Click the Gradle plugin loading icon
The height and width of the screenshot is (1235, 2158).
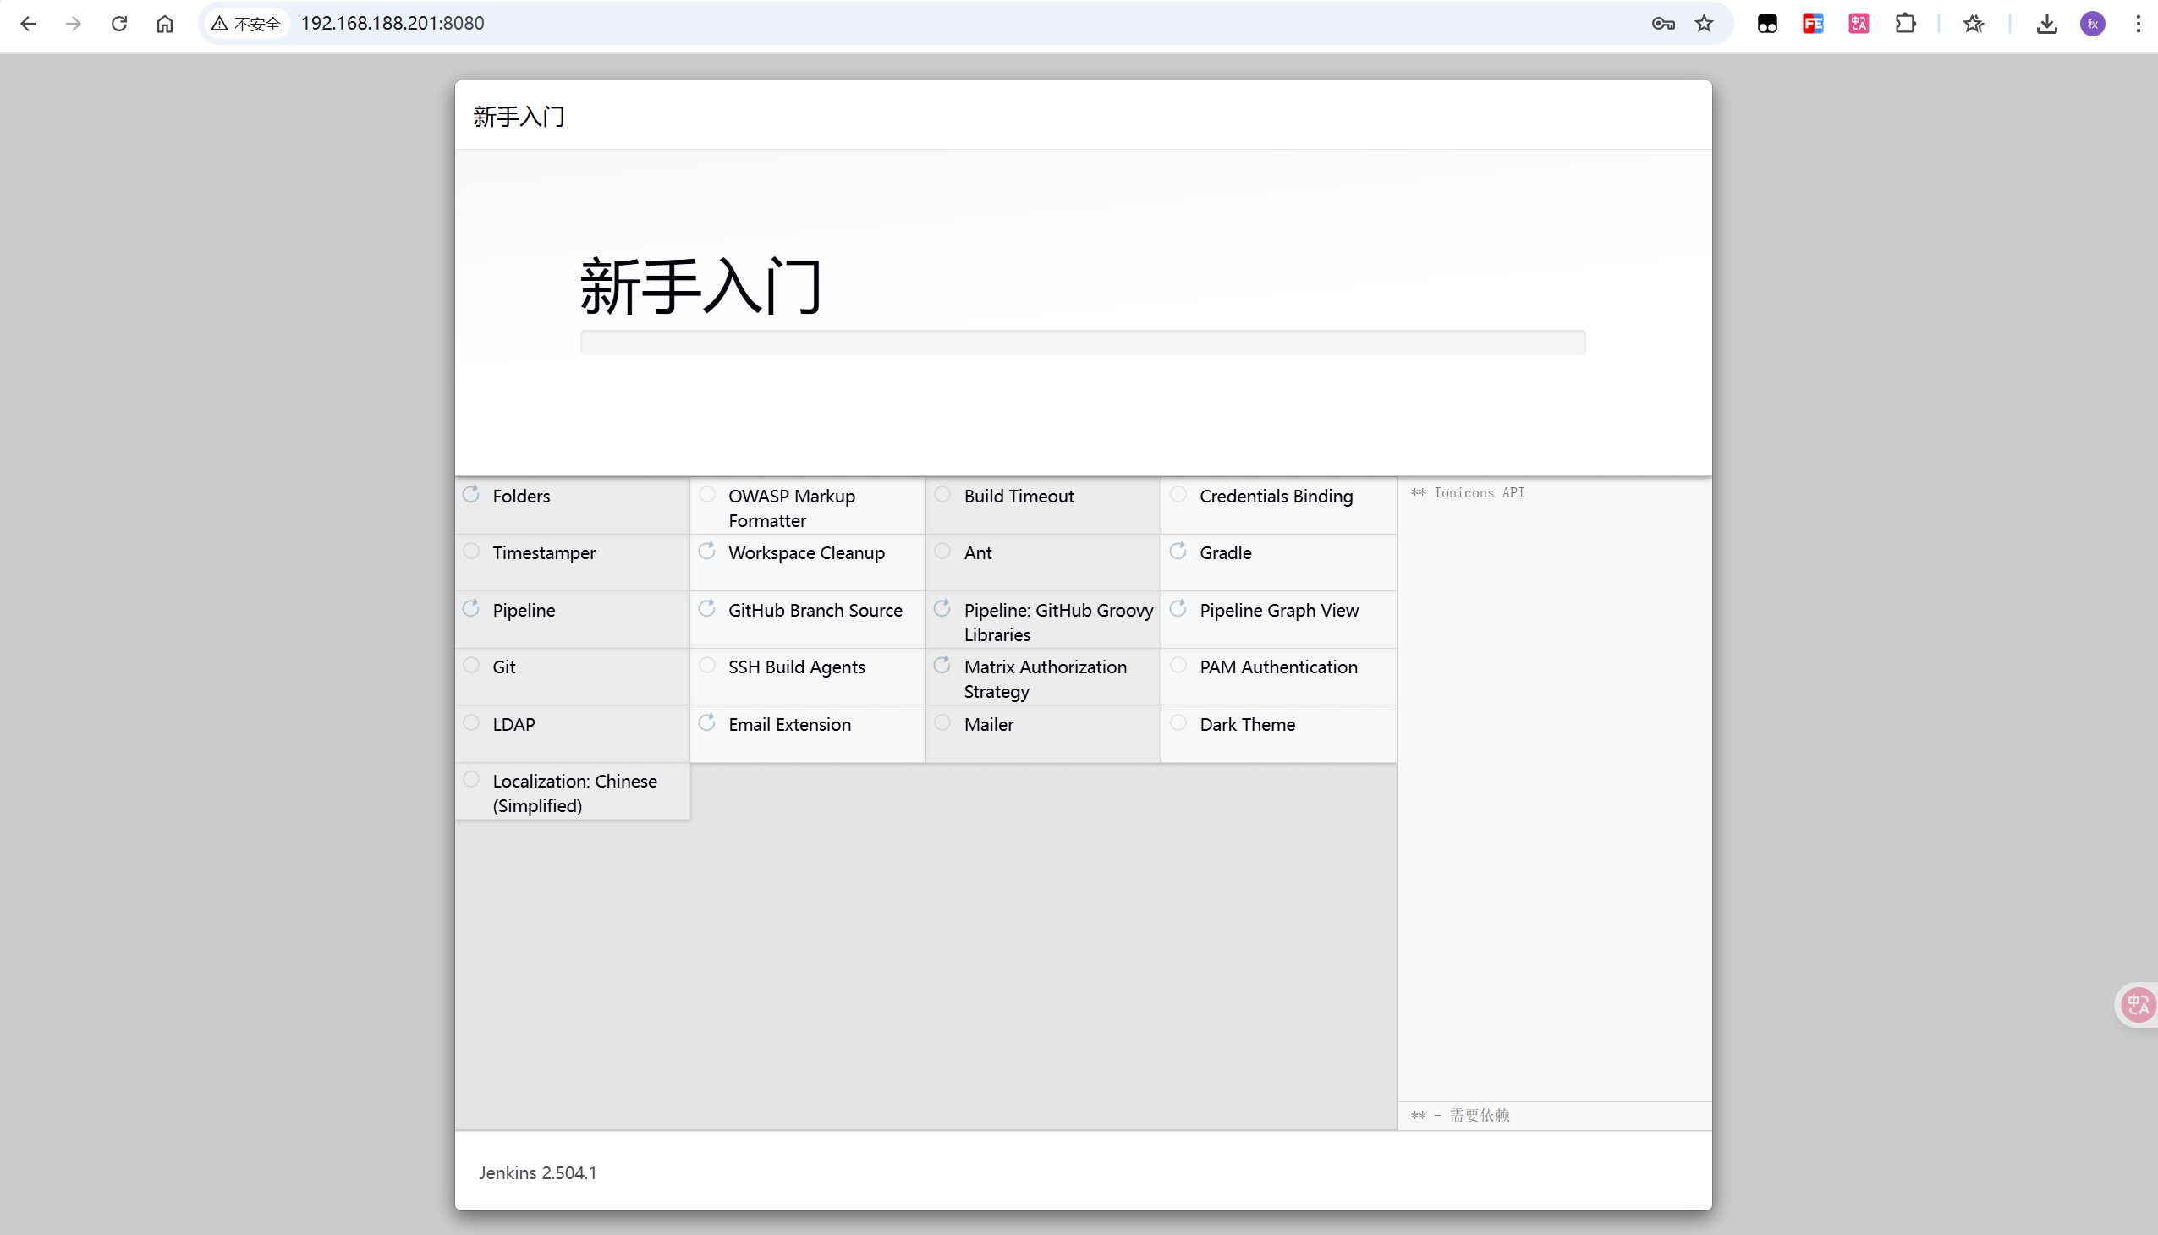(1178, 552)
